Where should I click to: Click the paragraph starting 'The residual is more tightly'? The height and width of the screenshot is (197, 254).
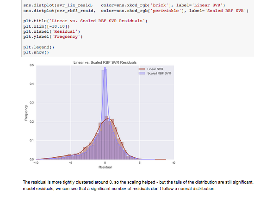click(x=138, y=185)
